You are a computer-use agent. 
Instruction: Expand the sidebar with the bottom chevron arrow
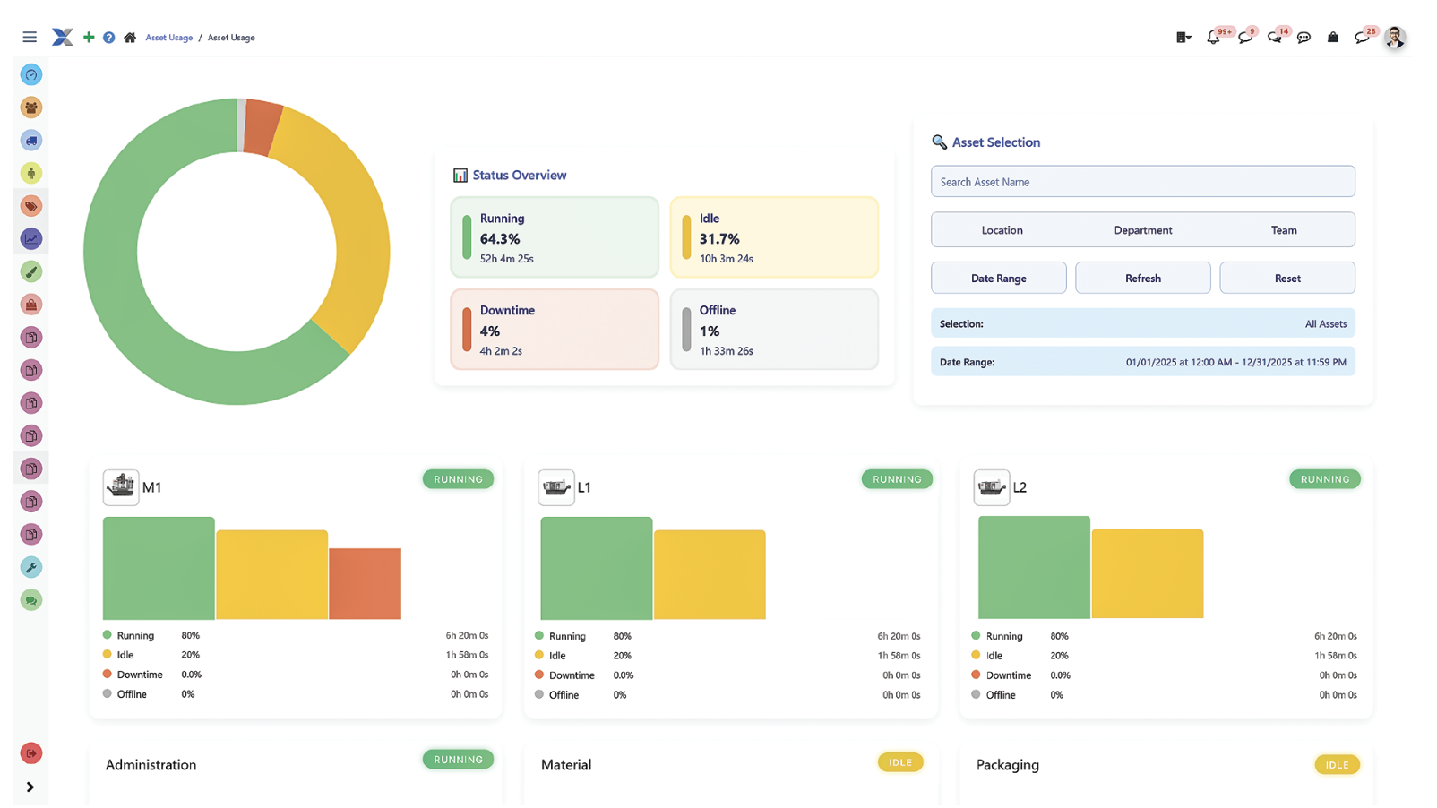[30, 787]
